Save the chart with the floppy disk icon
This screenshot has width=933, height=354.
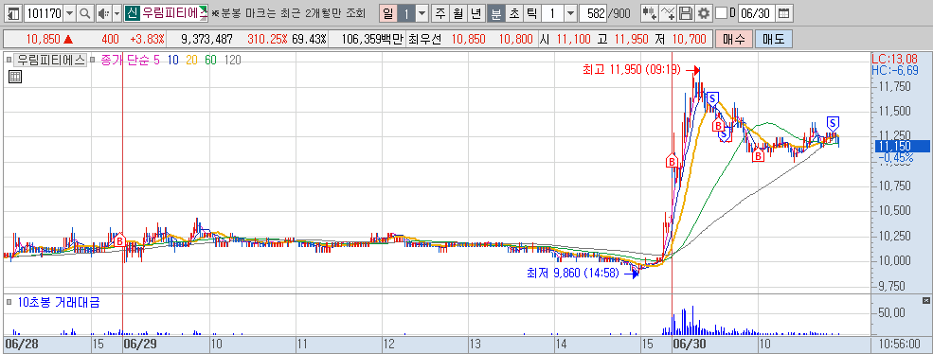(686, 12)
